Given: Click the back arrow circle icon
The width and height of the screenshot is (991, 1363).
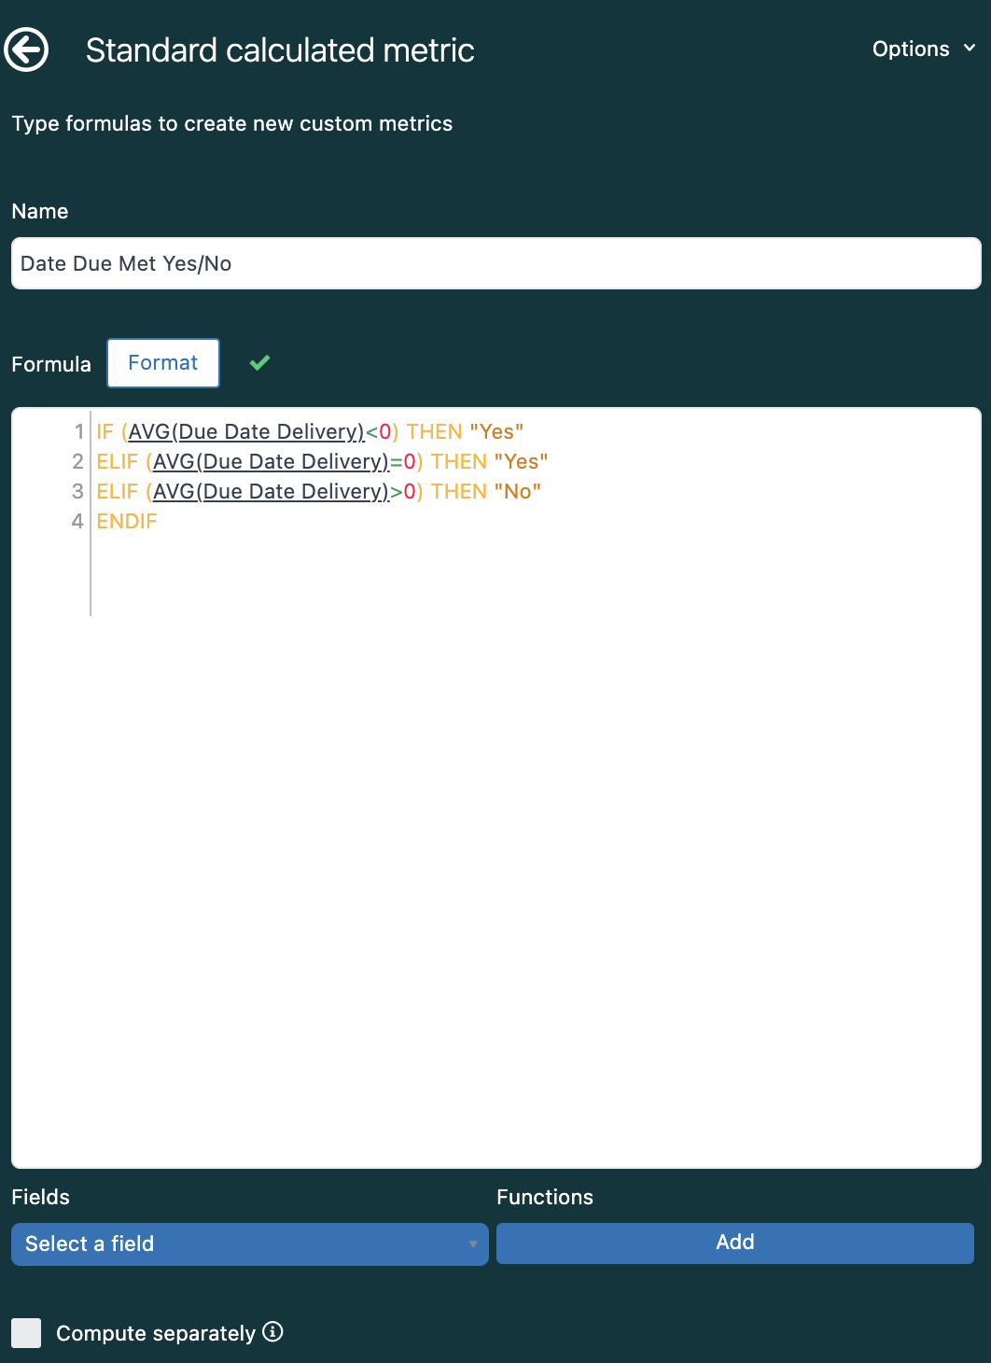Looking at the screenshot, I should (26, 49).
